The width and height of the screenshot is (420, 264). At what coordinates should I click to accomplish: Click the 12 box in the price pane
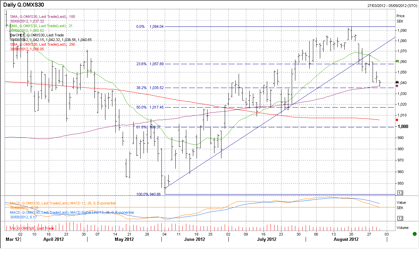pyautogui.click(x=400, y=193)
